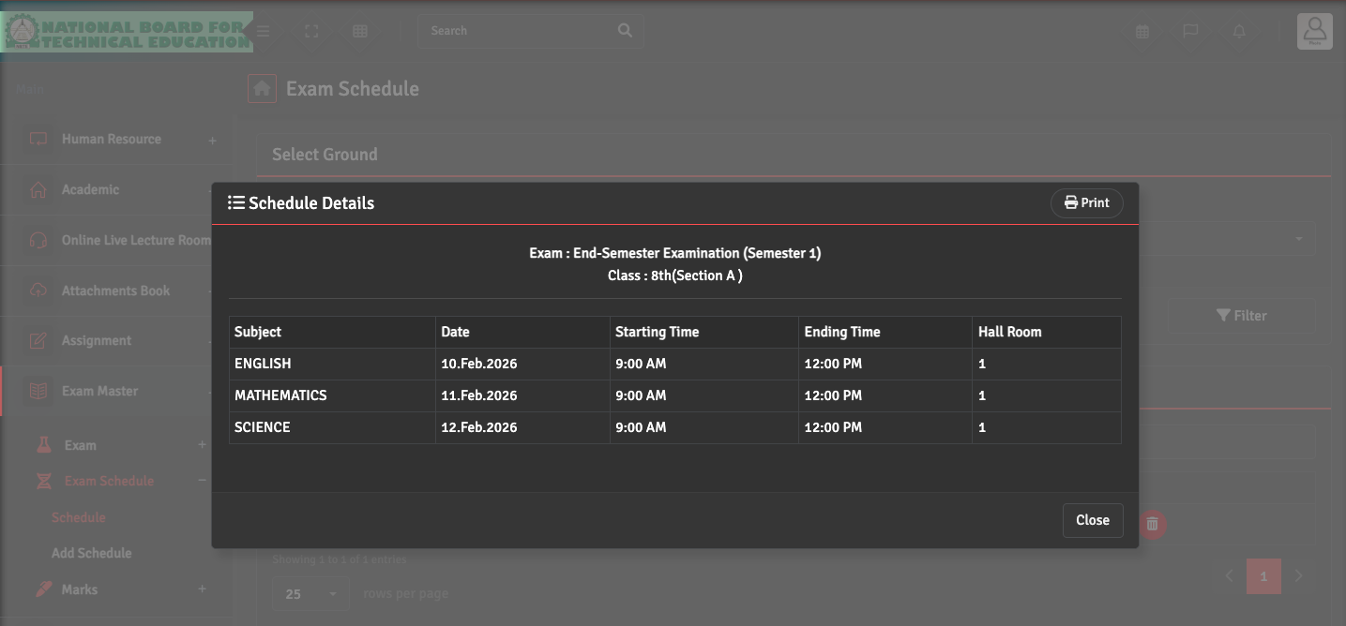Expand the Human Resource menu
The image size is (1346, 626).
click(112, 140)
